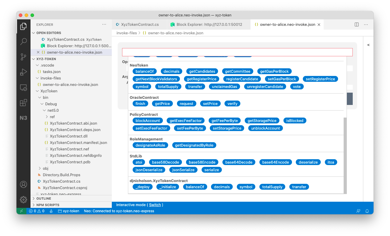The image size is (390, 236).
Task: Click invoke-files breadcrumb
Action: click(x=126, y=33)
